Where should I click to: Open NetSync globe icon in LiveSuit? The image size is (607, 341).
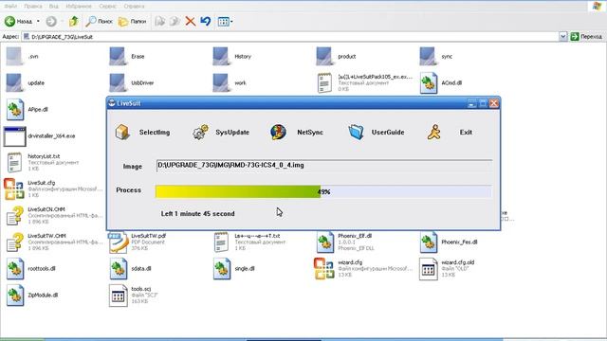[x=278, y=133]
